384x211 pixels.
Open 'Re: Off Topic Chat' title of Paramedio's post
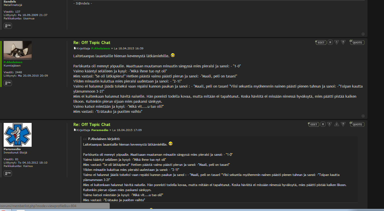pyautogui.click(x=92, y=125)
